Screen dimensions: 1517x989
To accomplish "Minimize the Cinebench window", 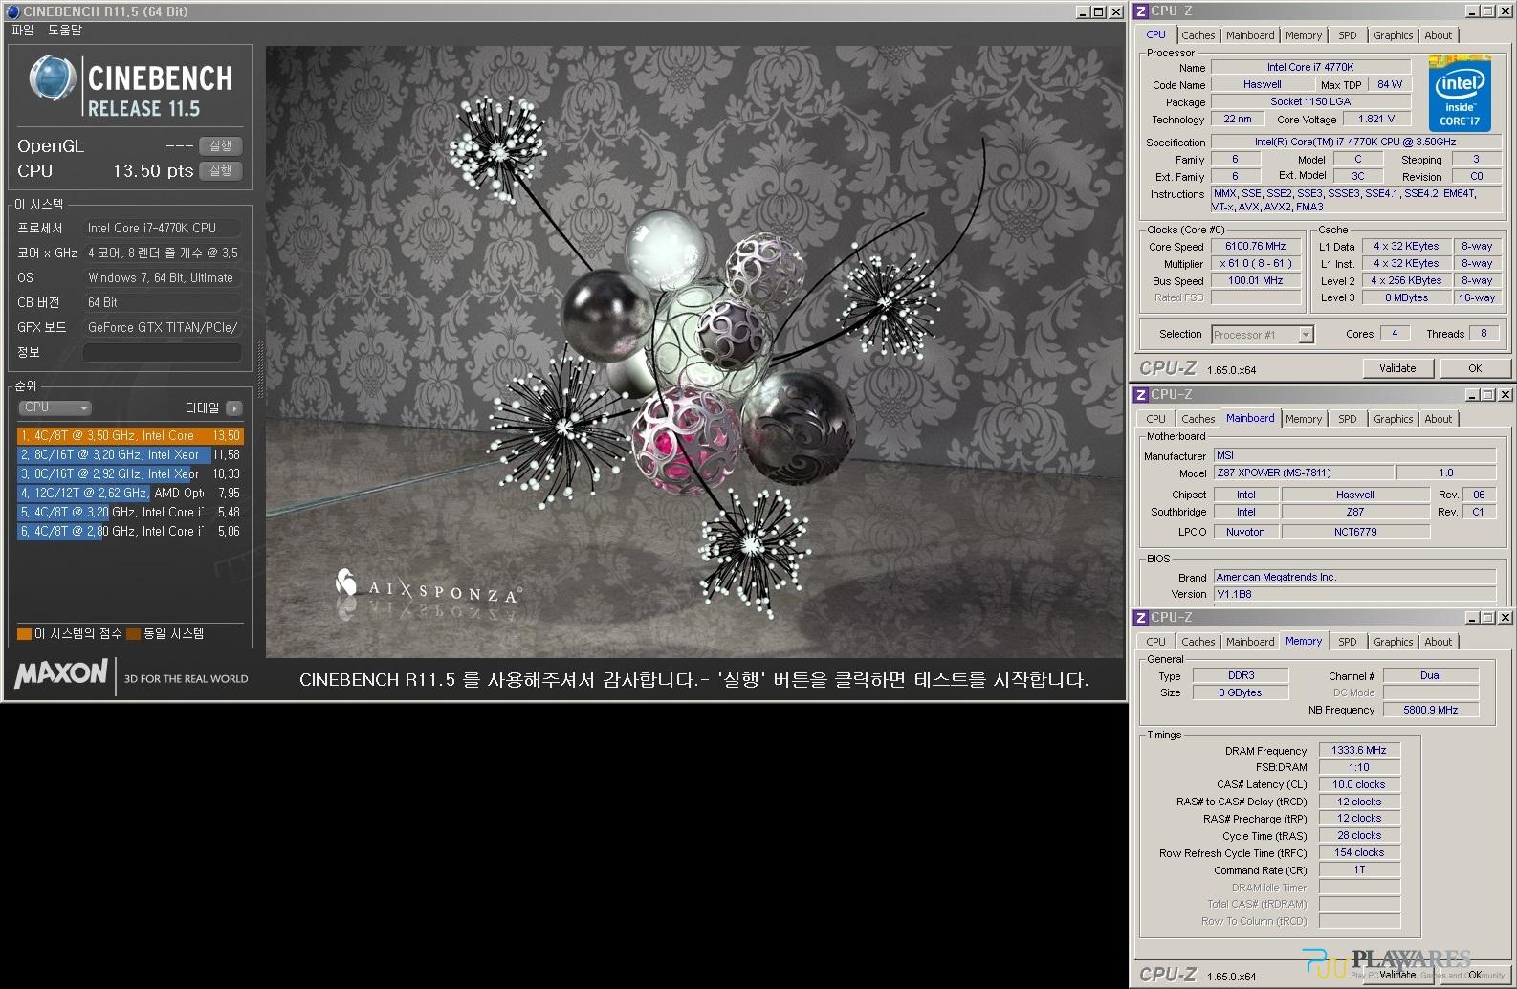I will point(1083,12).
